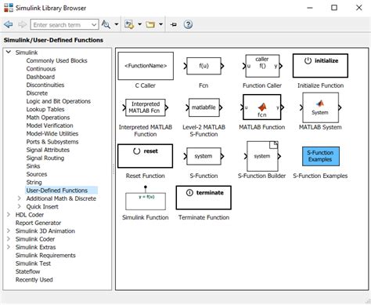Click the grayed forward arrow

click(23, 24)
